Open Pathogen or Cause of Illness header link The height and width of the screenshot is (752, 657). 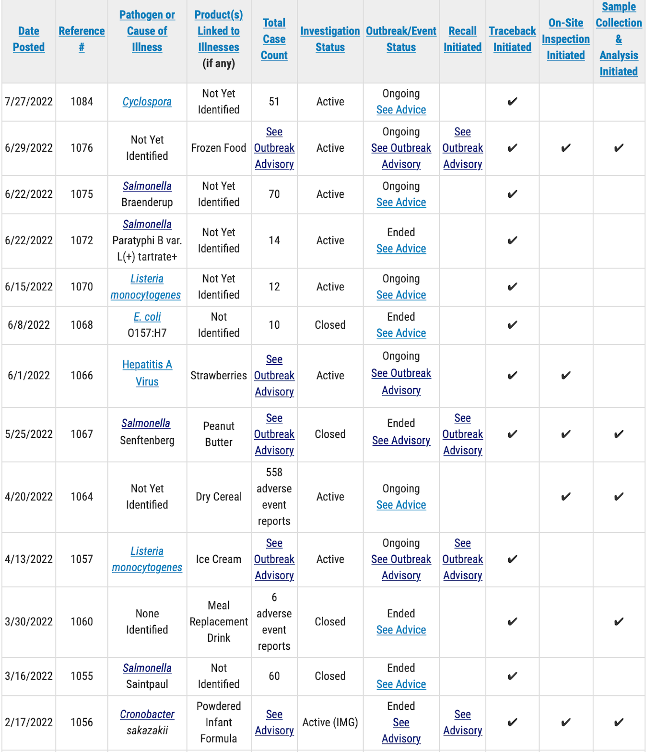pos(147,31)
